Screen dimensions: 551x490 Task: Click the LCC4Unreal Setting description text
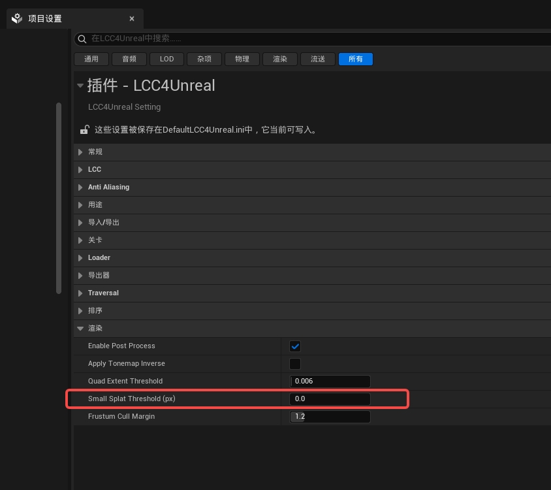click(x=125, y=107)
